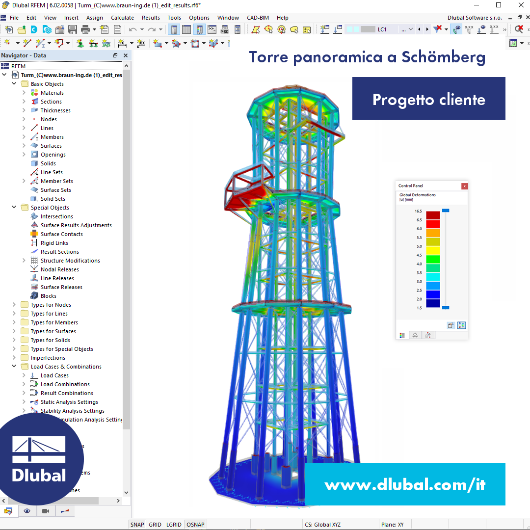Open the Block Manager cube icon
The height and width of the screenshot is (530, 530).
coord(47,30)
